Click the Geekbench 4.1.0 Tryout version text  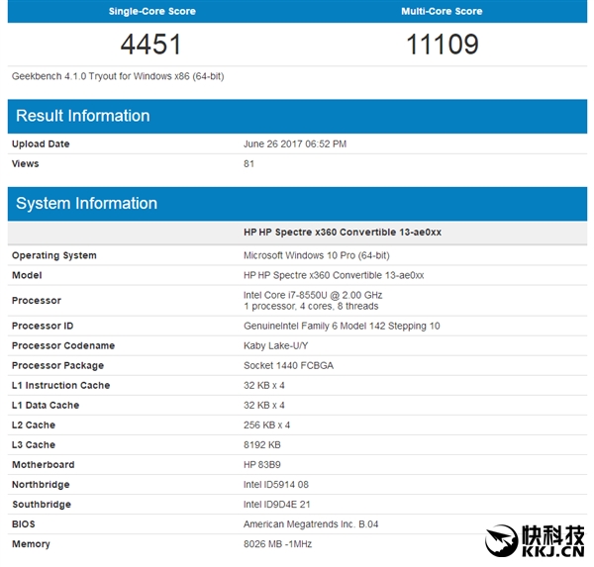click(118, 76)
